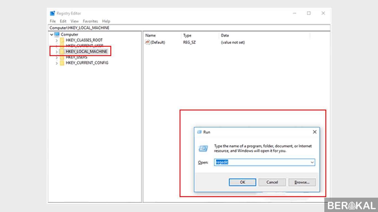Click OK in the Run dialog
Screen dimensions: 378x212
coord(242,182)
